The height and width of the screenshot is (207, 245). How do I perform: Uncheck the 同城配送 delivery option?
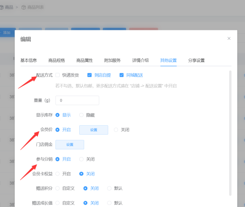pos(122,75)
